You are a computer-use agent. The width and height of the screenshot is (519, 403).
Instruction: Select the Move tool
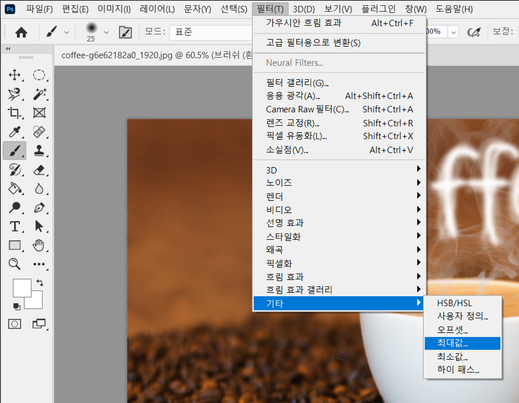coord(14,75)
